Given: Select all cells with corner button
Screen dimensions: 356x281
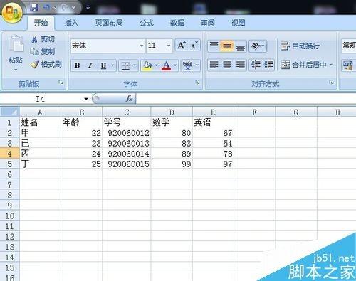Looking at the screenshot, I should click(10, 112).
